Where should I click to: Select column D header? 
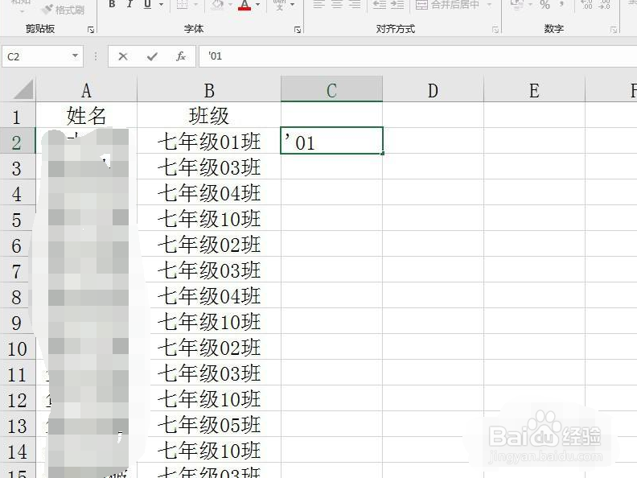pos(433,90)
